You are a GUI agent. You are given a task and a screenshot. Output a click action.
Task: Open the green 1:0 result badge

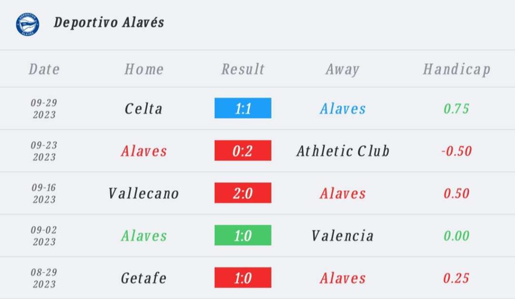(243, 235)
